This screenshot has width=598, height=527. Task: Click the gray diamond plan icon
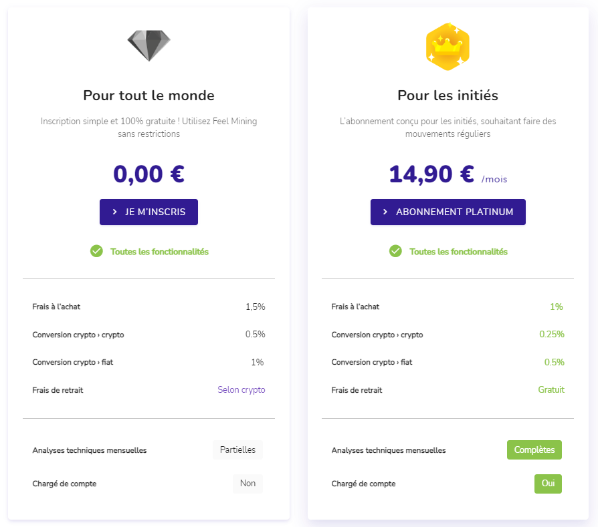coord(148,45)
